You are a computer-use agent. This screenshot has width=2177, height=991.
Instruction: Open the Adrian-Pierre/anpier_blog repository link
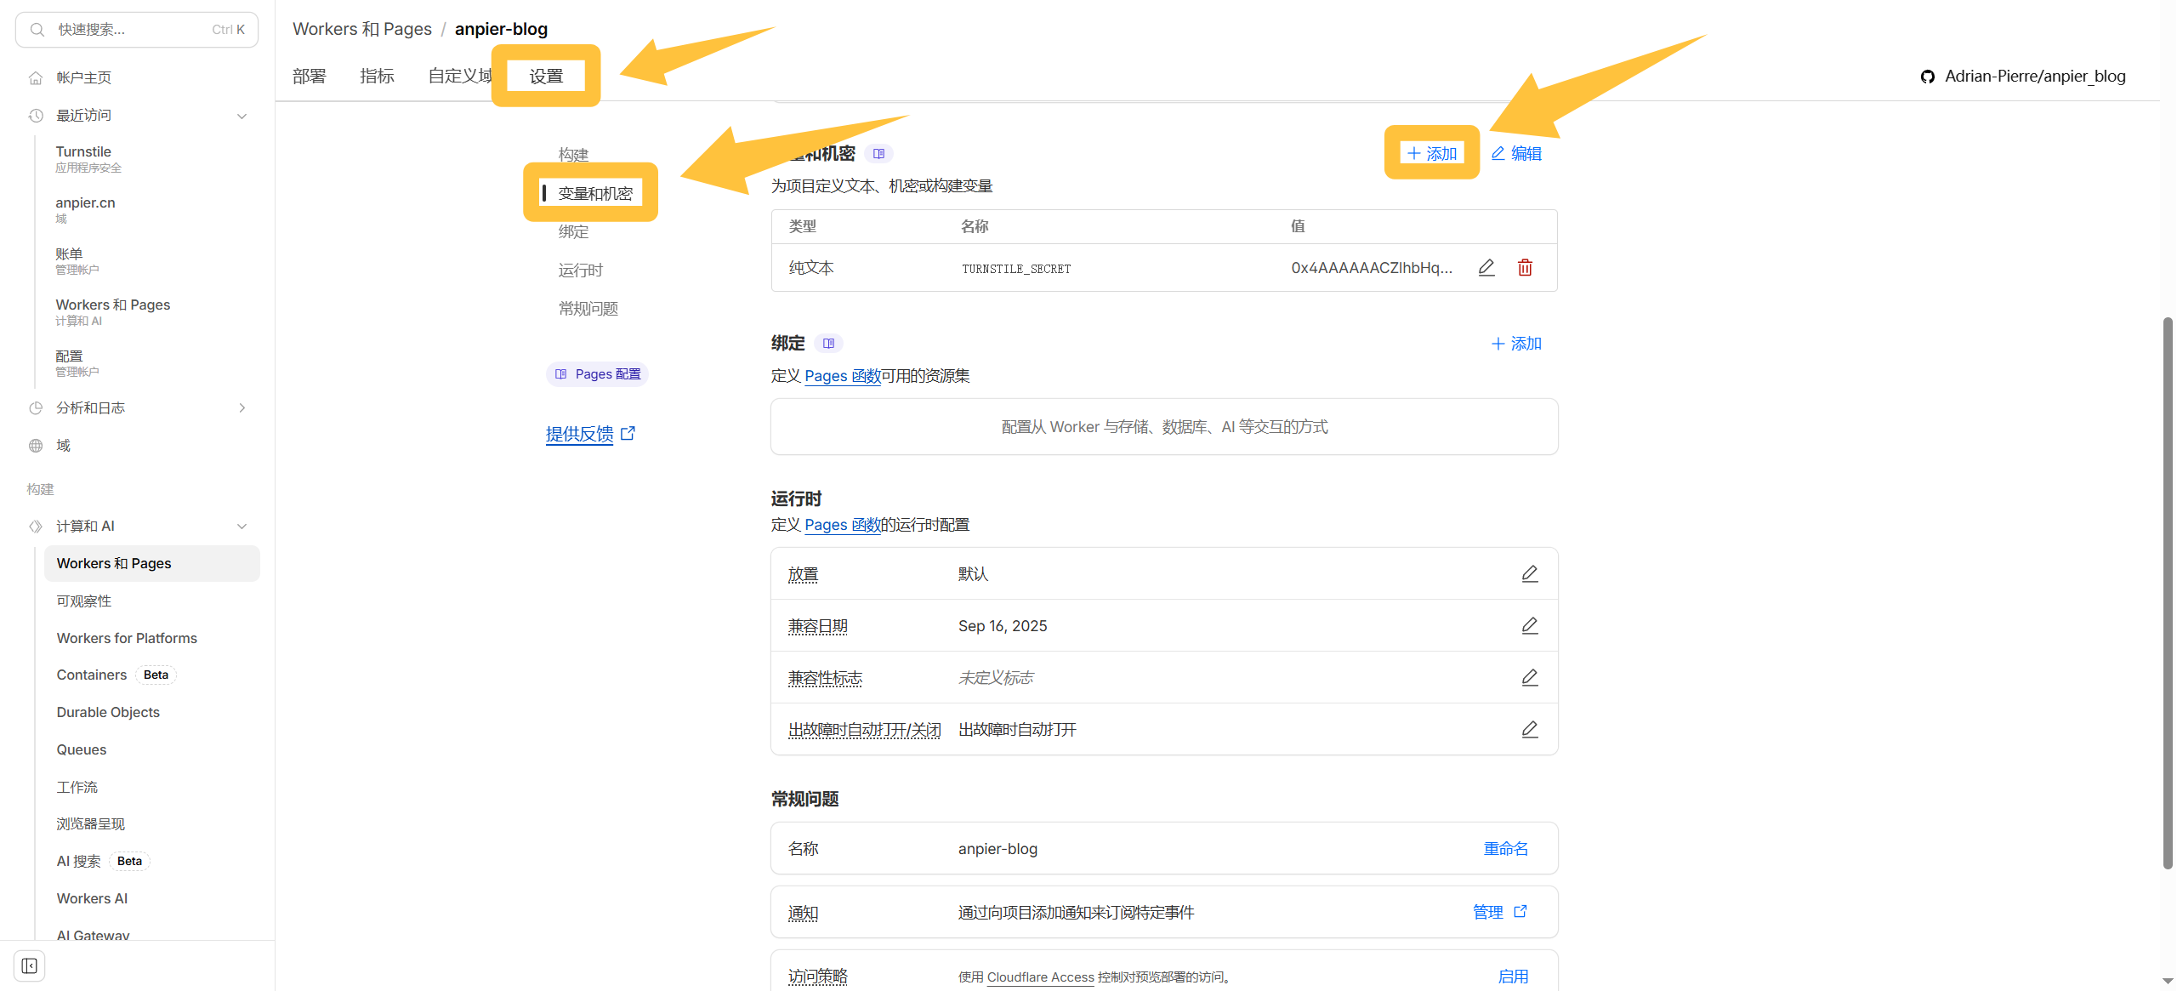pyautogui.click(x=2036, y=77)
